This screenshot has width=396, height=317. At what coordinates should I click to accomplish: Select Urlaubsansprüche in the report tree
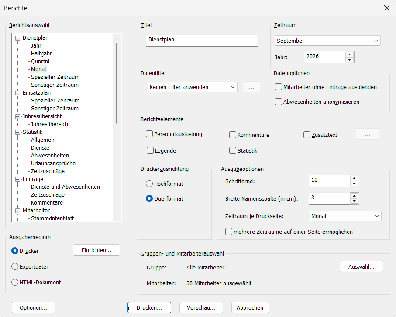pyautogui.click(x=53, y=164)
